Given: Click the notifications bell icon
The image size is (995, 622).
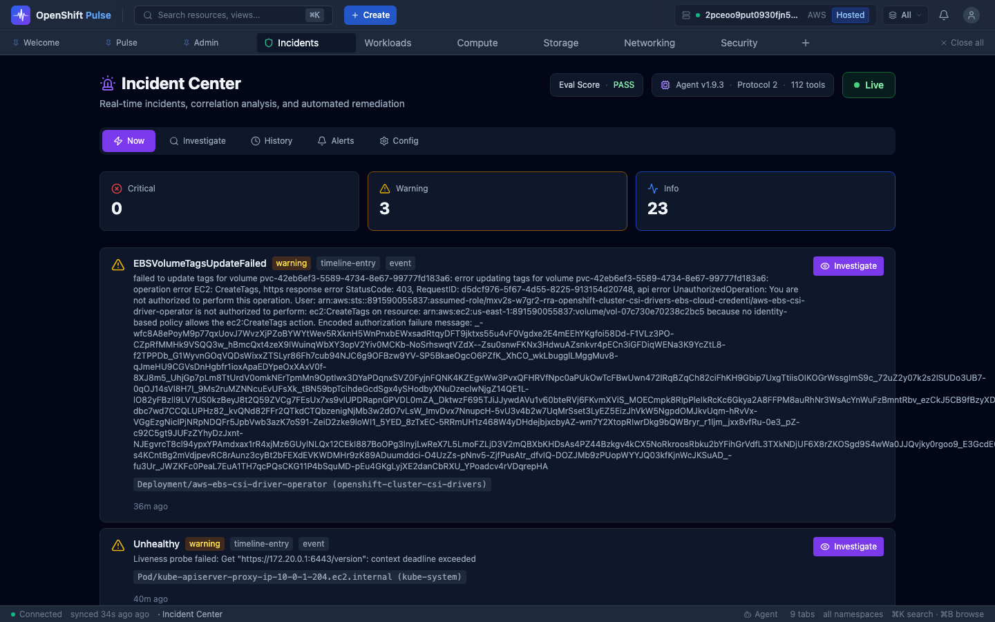Looking at the screenshot, I should [x=943, y=15].
